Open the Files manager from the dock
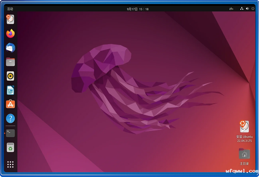 (x=10, y=62)
